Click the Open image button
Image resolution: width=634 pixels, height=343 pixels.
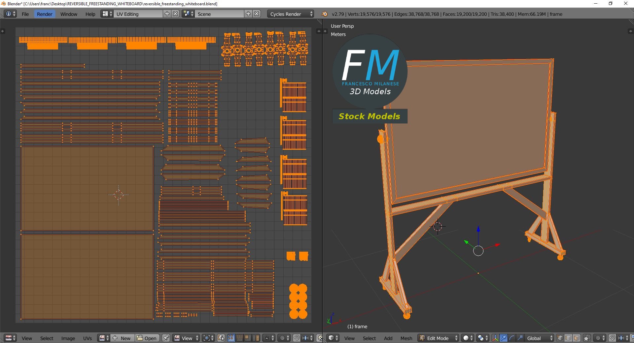coord(148,338)
